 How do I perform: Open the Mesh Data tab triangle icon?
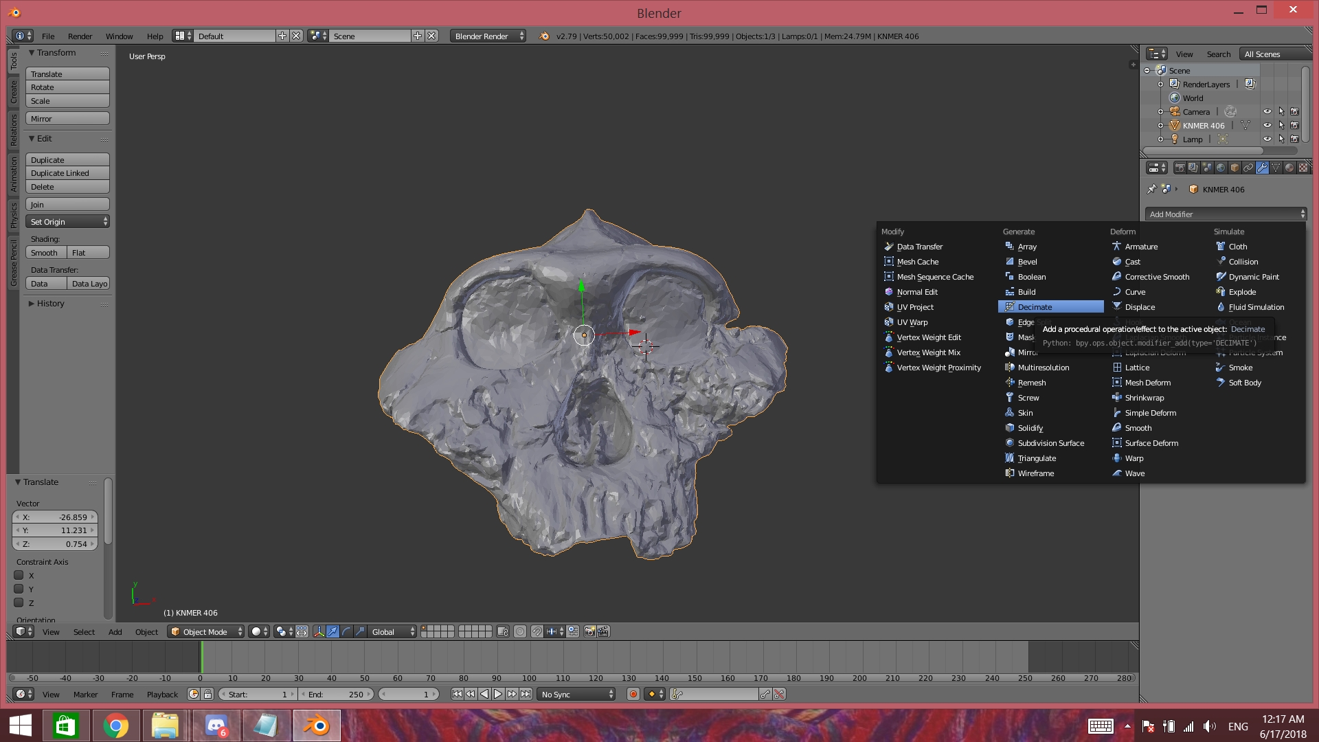point(1276,168)
